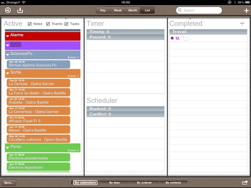Switch to Week view tab
251x188 pixels.
118,11
